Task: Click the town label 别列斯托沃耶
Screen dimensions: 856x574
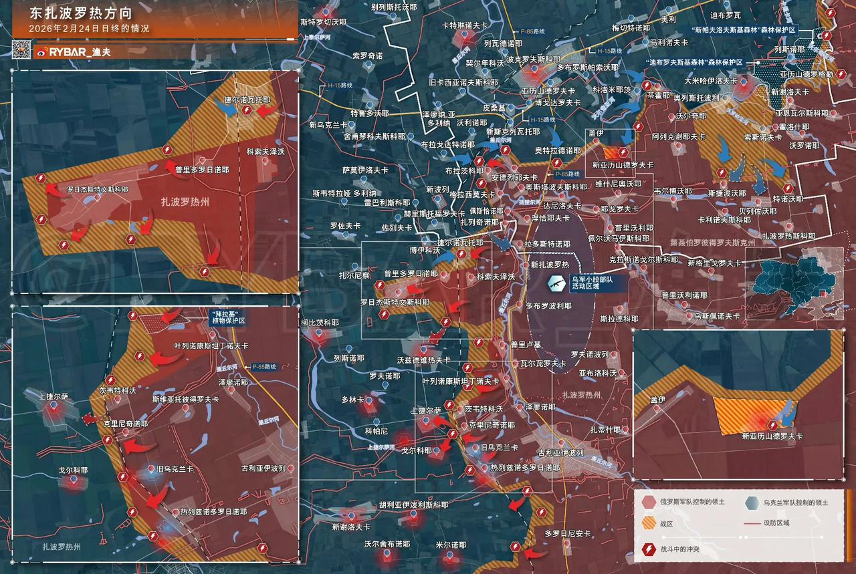Action: (395, 6)
